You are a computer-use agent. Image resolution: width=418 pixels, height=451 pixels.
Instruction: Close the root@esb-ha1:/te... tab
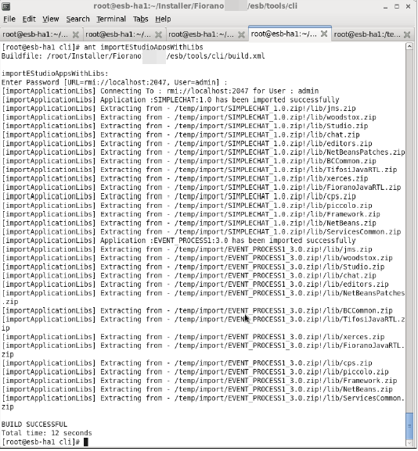click(407, 35)
